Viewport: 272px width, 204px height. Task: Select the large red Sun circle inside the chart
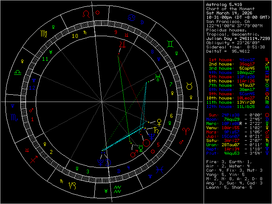(146, 143)
